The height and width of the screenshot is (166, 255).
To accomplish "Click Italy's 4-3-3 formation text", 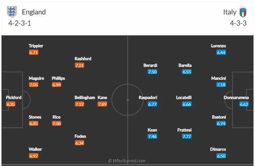I will click(238, 23).
